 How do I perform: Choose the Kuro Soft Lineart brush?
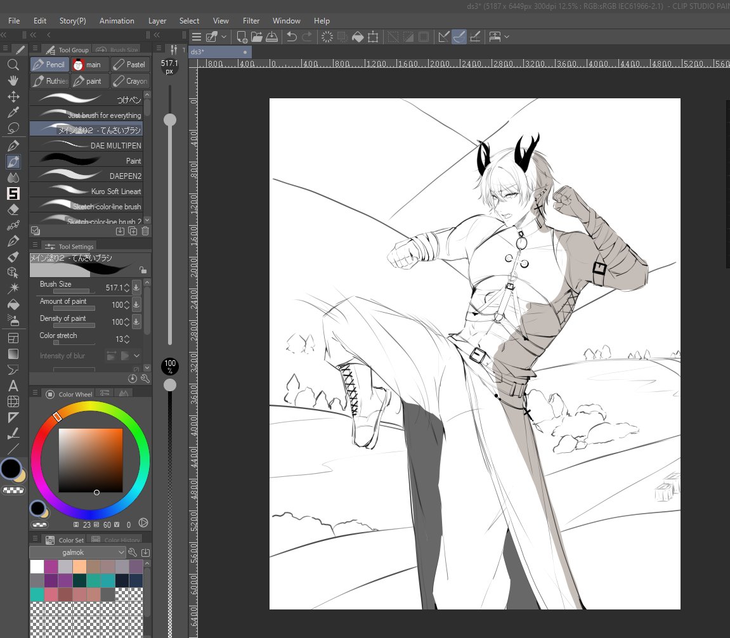(x=86, y=192)
